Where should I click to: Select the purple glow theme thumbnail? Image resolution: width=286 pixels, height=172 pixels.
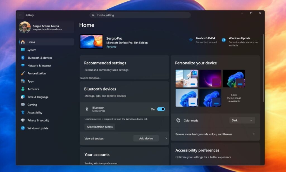click(210, 78)
